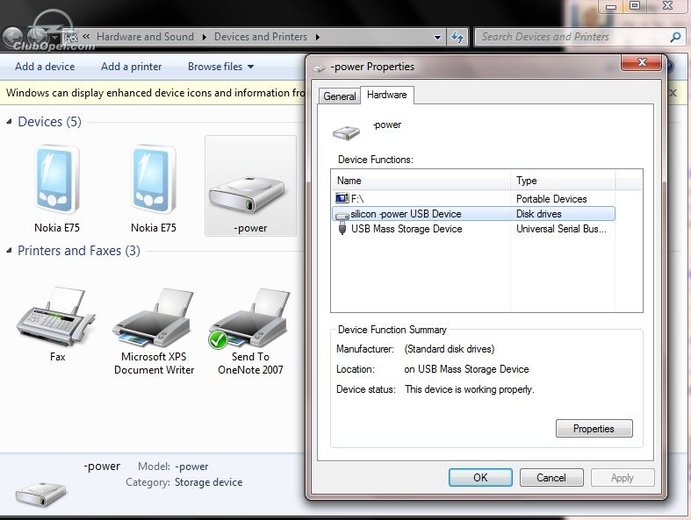Switch to the Hardware tab
The image size is (691, 520).
pos(387,95)
